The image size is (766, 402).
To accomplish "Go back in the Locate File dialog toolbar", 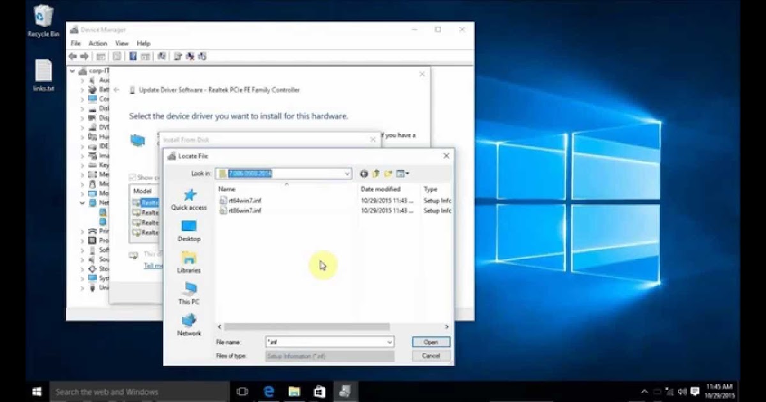I will coord(364,174).
